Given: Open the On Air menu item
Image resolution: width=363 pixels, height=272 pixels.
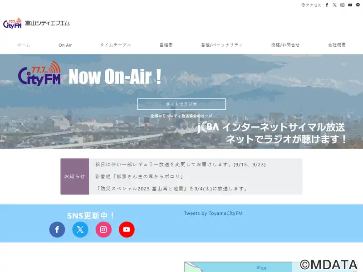Looking at the screenshot, I should pyautogui.click(x=65, y=45).
